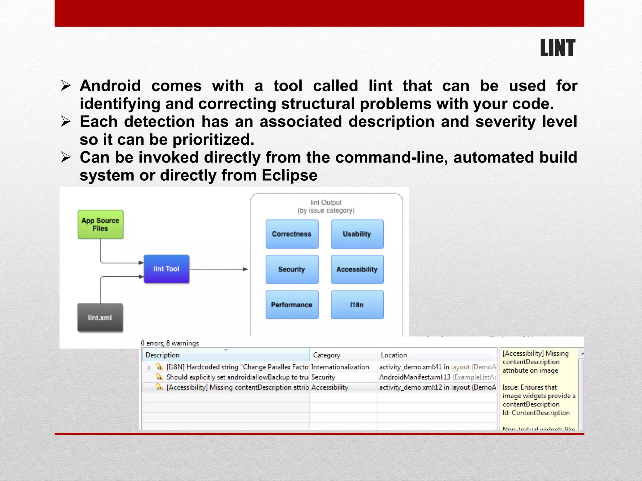Sort by the Category column header
Viewport: 642px width, 481px height.
tap(343, 355)
